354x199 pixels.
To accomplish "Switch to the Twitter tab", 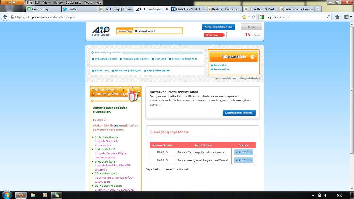I will point(80,9).
